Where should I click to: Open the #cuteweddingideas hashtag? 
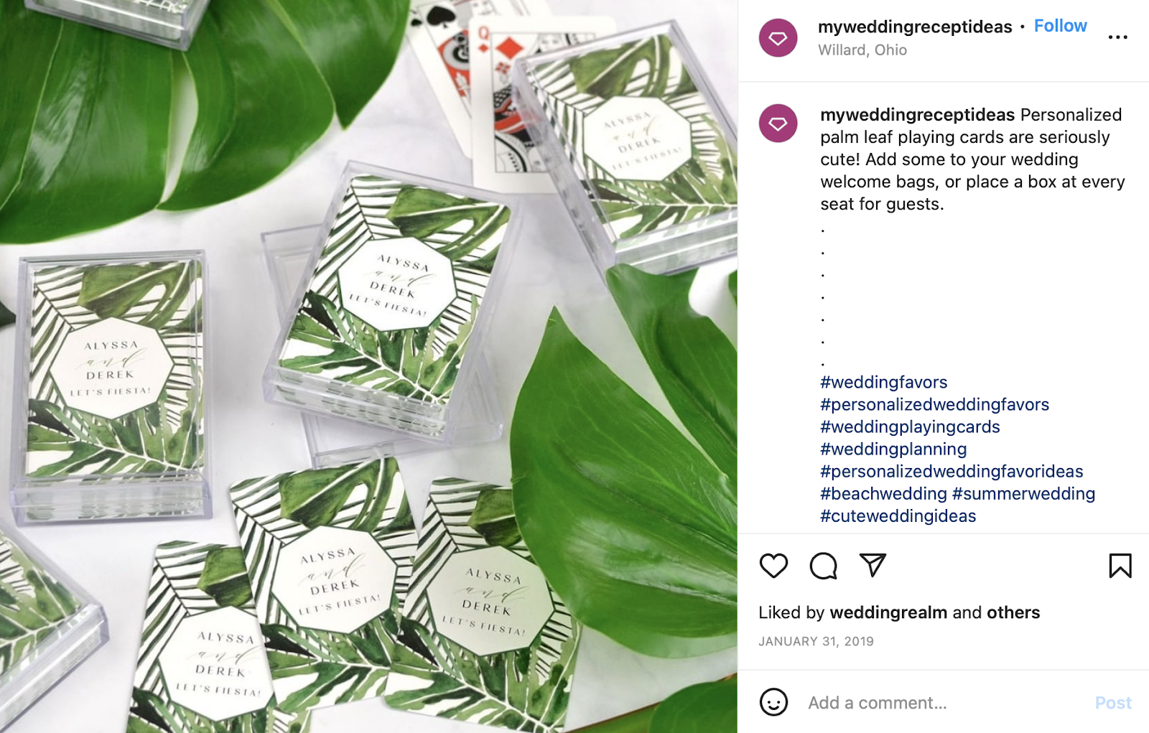[898, 515]
